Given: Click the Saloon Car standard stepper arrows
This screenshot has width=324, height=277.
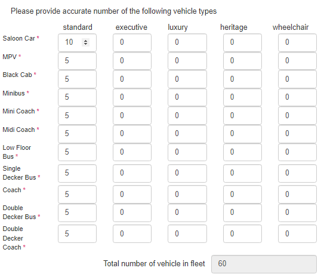Looking at the screenshot, I should (x=85, y=42).
